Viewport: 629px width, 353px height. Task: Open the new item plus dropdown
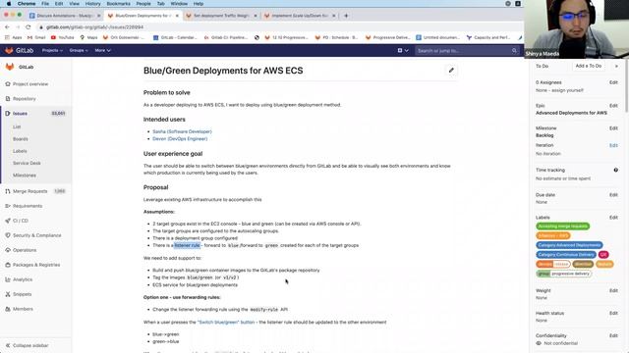[403, 50]
